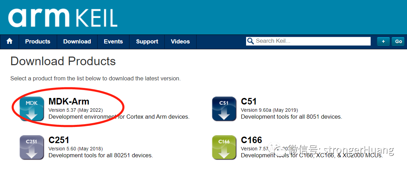Image resolution: width=407 pixels, height=169 pixels.
Task: Click the C51 download icon
Action: point(224,109)
